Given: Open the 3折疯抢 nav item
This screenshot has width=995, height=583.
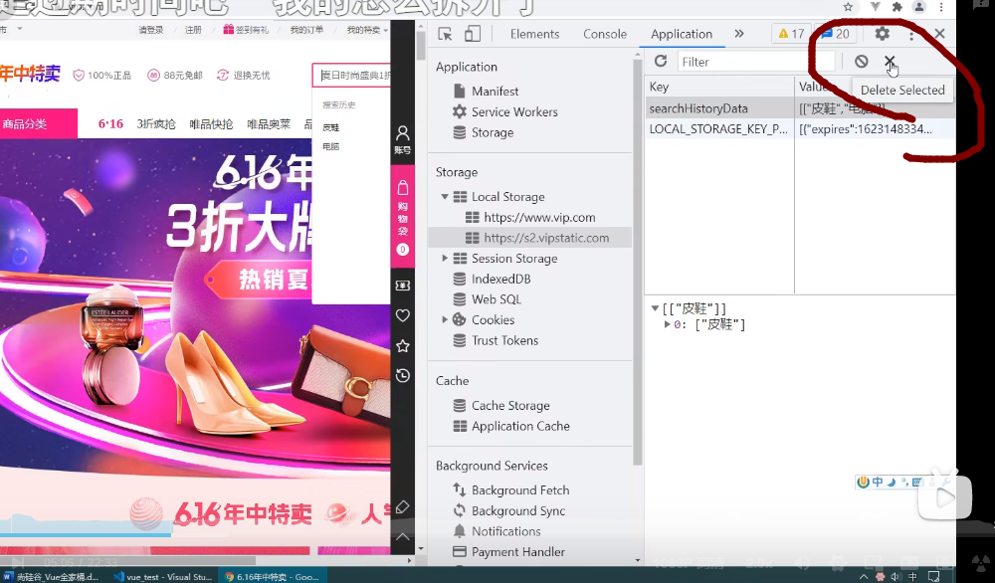Looking at the screenshot, I should click(x=156, y=123).
